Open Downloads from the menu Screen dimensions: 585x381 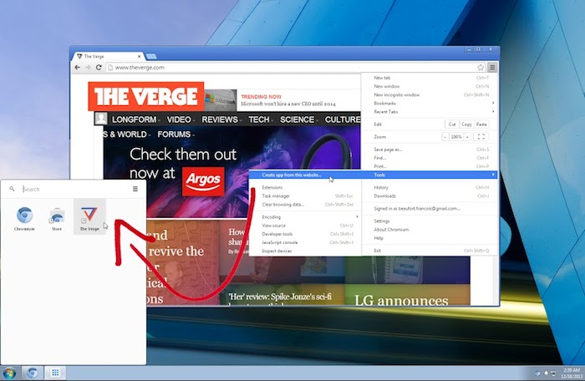pos(430,196)
